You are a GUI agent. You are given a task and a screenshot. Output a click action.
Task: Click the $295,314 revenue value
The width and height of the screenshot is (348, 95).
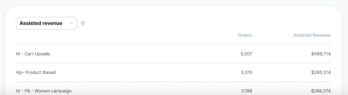[321, 72]
